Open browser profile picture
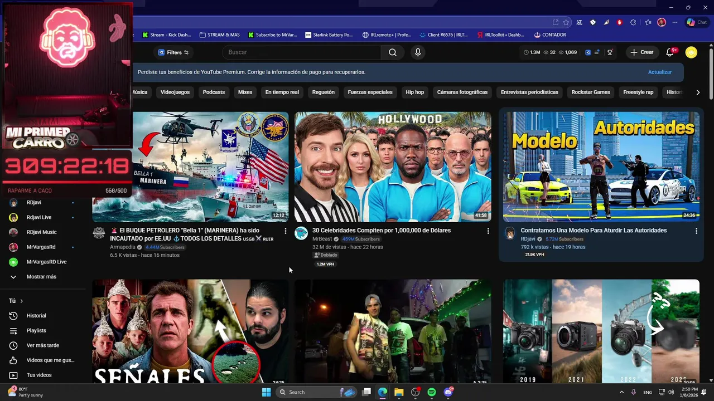The image size is (714, 401). (662, 22)
